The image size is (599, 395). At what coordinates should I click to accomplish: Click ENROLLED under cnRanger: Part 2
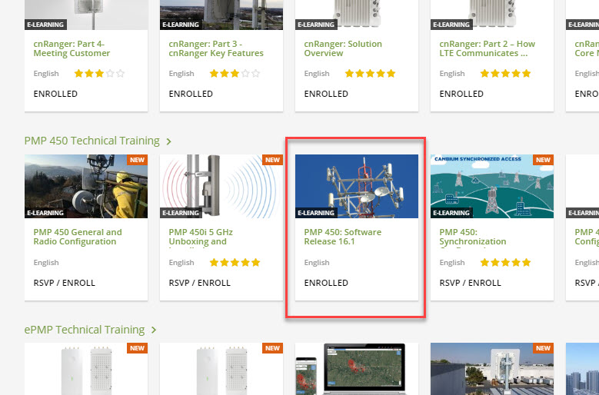tap(461, 94)
